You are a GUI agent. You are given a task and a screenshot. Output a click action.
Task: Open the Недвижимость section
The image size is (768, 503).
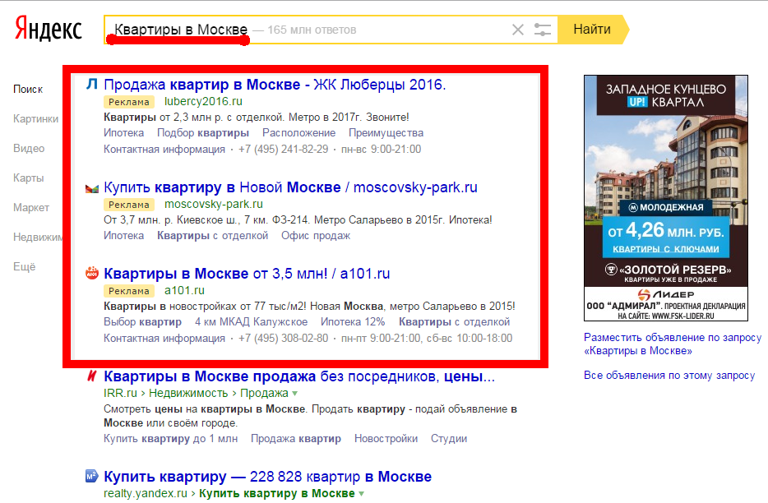tap(38, 237)
